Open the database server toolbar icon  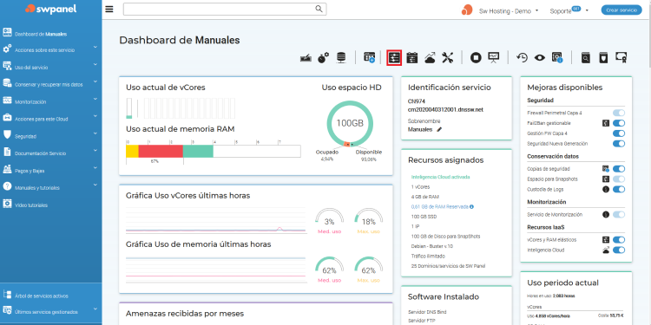coord(341,57)
